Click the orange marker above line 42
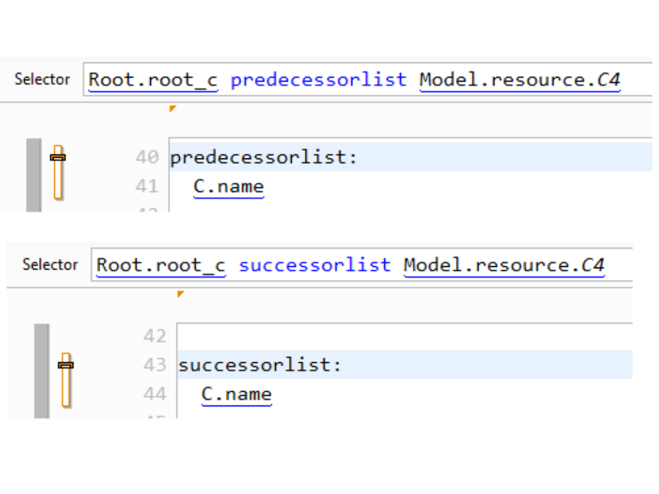Viewport: 659px width, 494px height. (x=181, y=294)
